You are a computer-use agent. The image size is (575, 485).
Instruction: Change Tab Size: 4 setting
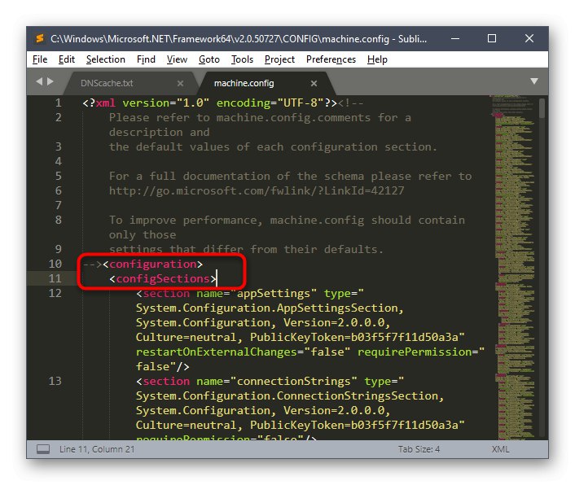[419, 449]
